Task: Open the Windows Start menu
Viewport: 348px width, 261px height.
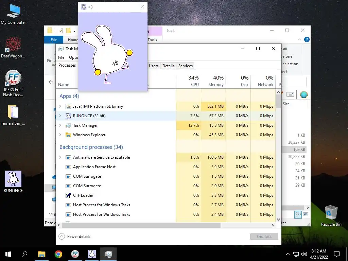Action: click(8, 254)
